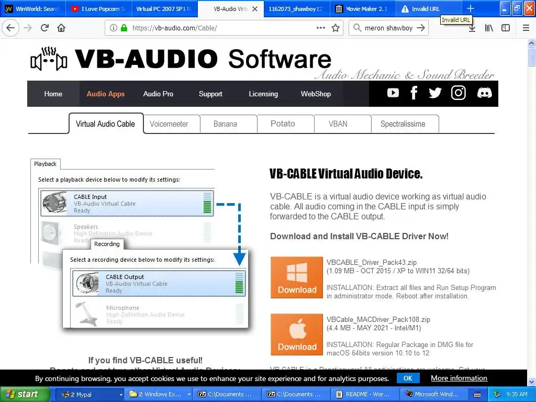Image resolution: width=536 pixels, height=402 pixels.
Task: Open the Licensing menu item
Action: 263,94
